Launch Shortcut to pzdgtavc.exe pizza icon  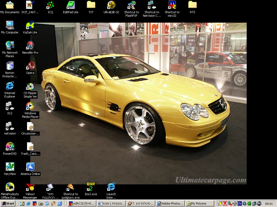click(x=71, y=191)
